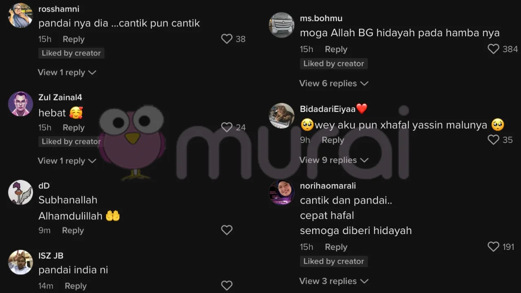Open the norihaomarali username link
The image size is (521, 293).
328,186
